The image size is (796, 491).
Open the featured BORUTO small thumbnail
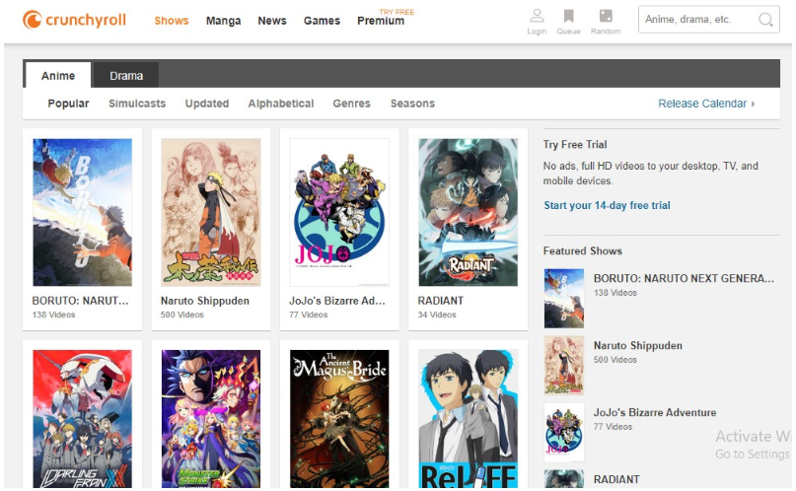563,299
